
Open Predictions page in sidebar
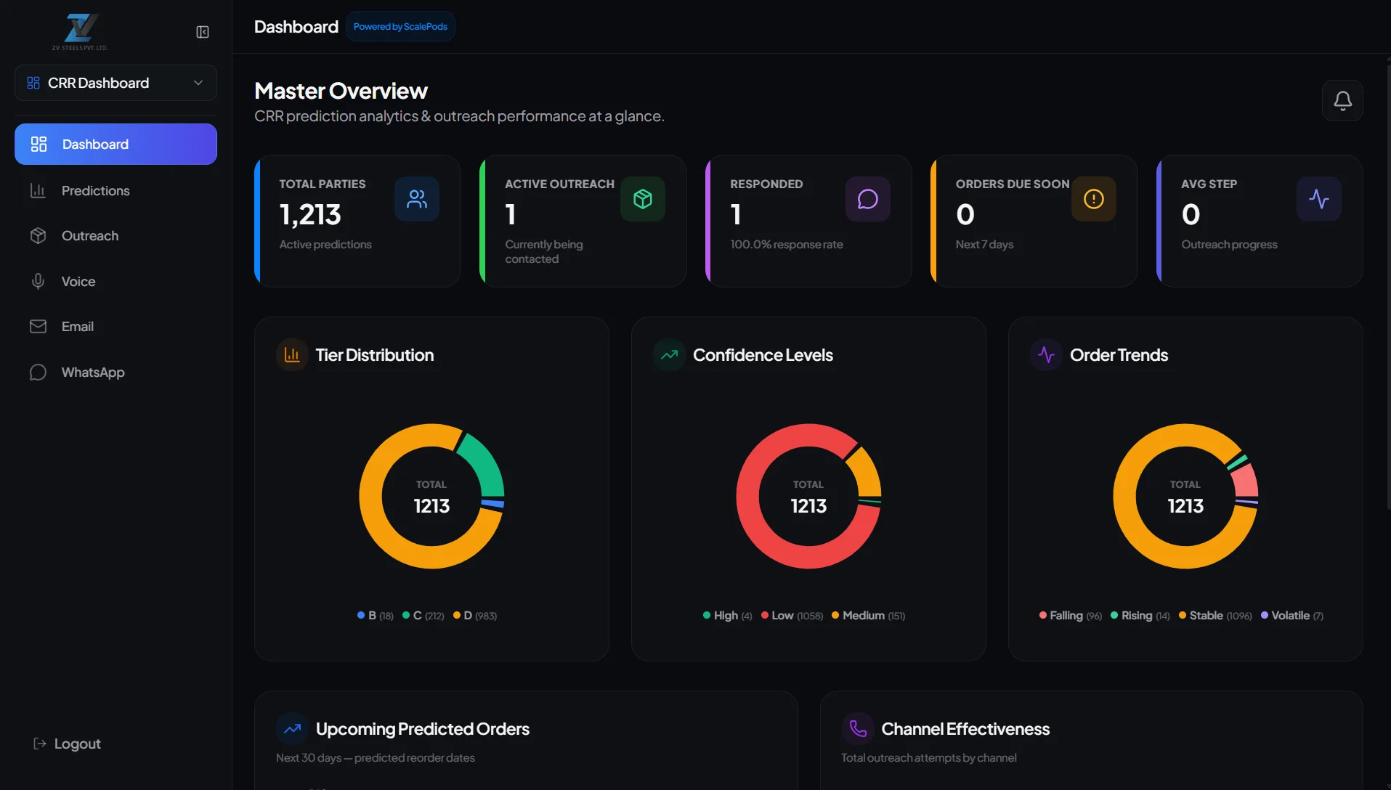115,190
